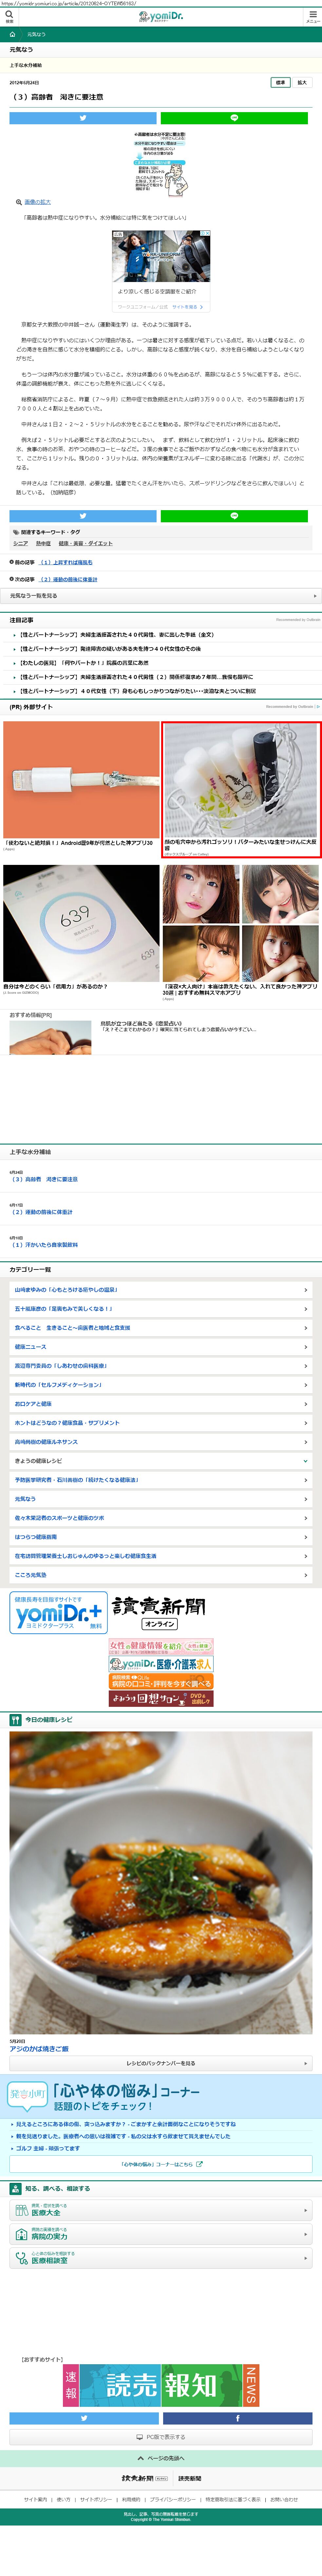Jump to top with ページの先頭へ
Image resolution: width=322 pixels, height=2576 pixels.
161,2458
